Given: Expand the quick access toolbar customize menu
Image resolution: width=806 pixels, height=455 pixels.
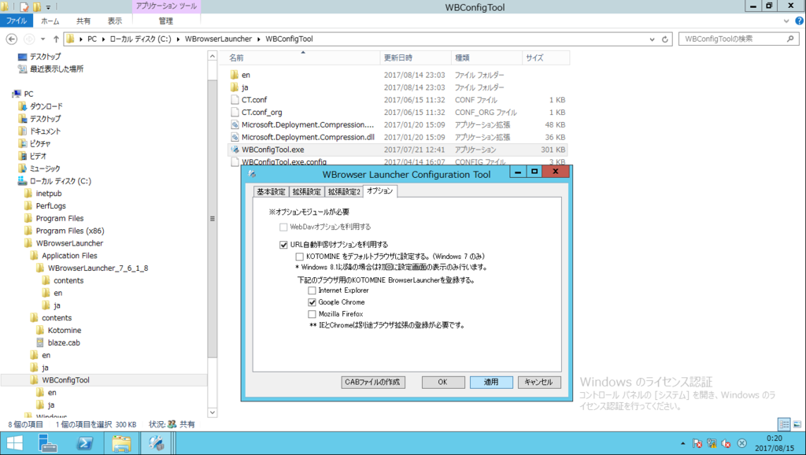Looking at the screenshot, I should 47,6.
